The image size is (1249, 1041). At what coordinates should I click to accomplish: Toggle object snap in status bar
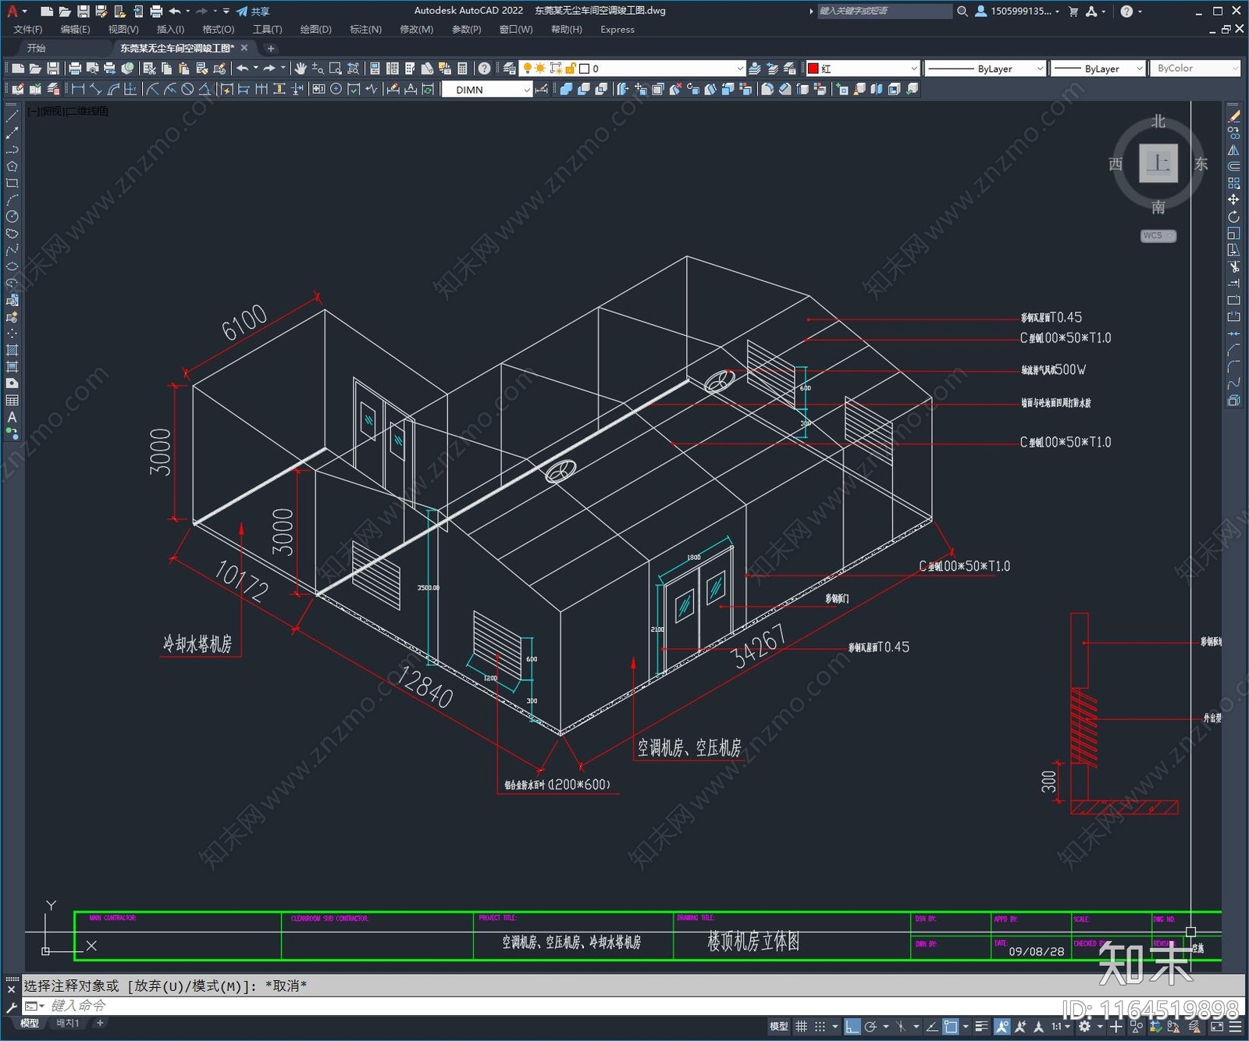(950, 1026)
